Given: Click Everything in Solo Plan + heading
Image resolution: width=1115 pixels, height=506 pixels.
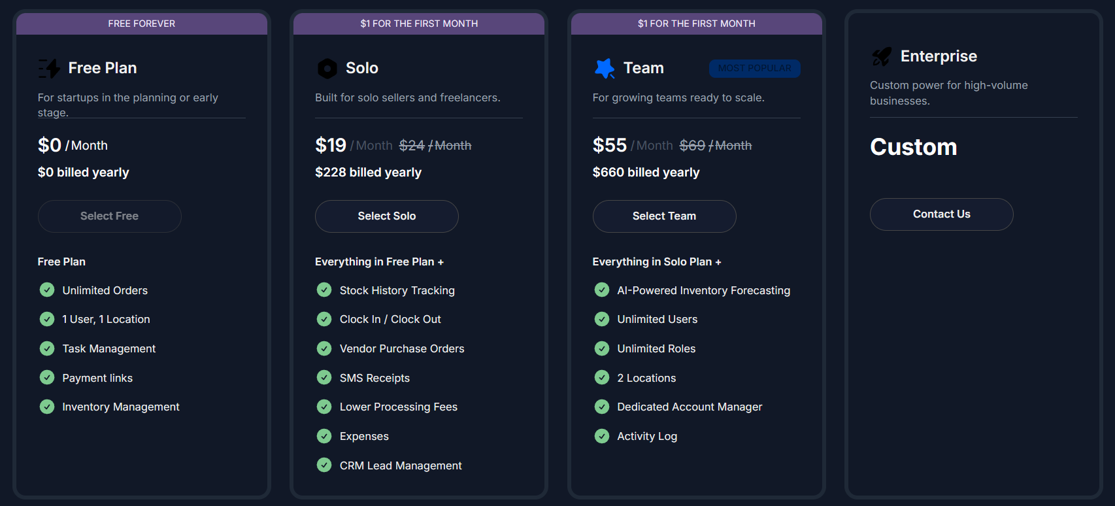Looking at the screenshot, I should click(x=657, y=261).
